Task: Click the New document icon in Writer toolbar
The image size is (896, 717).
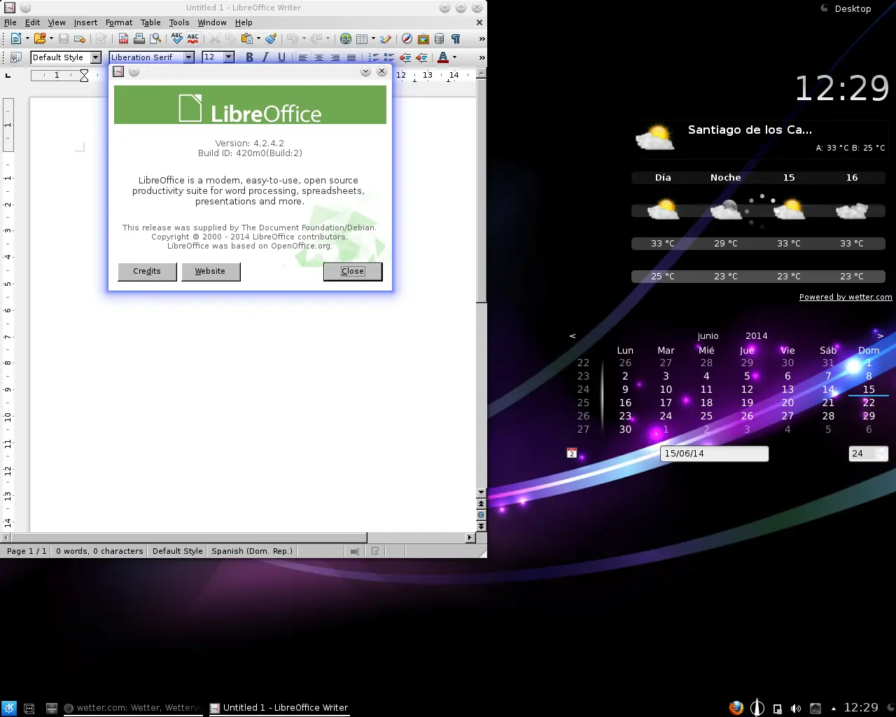Action: point(15,39)
